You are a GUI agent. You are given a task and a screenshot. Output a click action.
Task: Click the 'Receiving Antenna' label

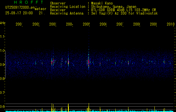[x=67, y=13]
